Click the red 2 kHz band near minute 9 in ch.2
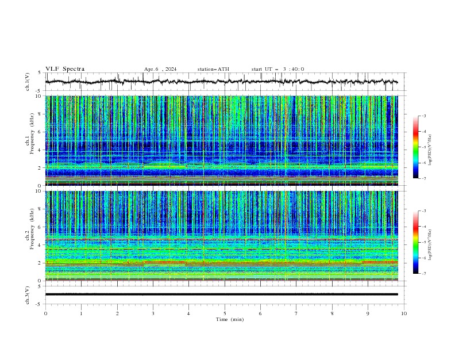Screen dimensions: 455x352 tap(380, 262)
